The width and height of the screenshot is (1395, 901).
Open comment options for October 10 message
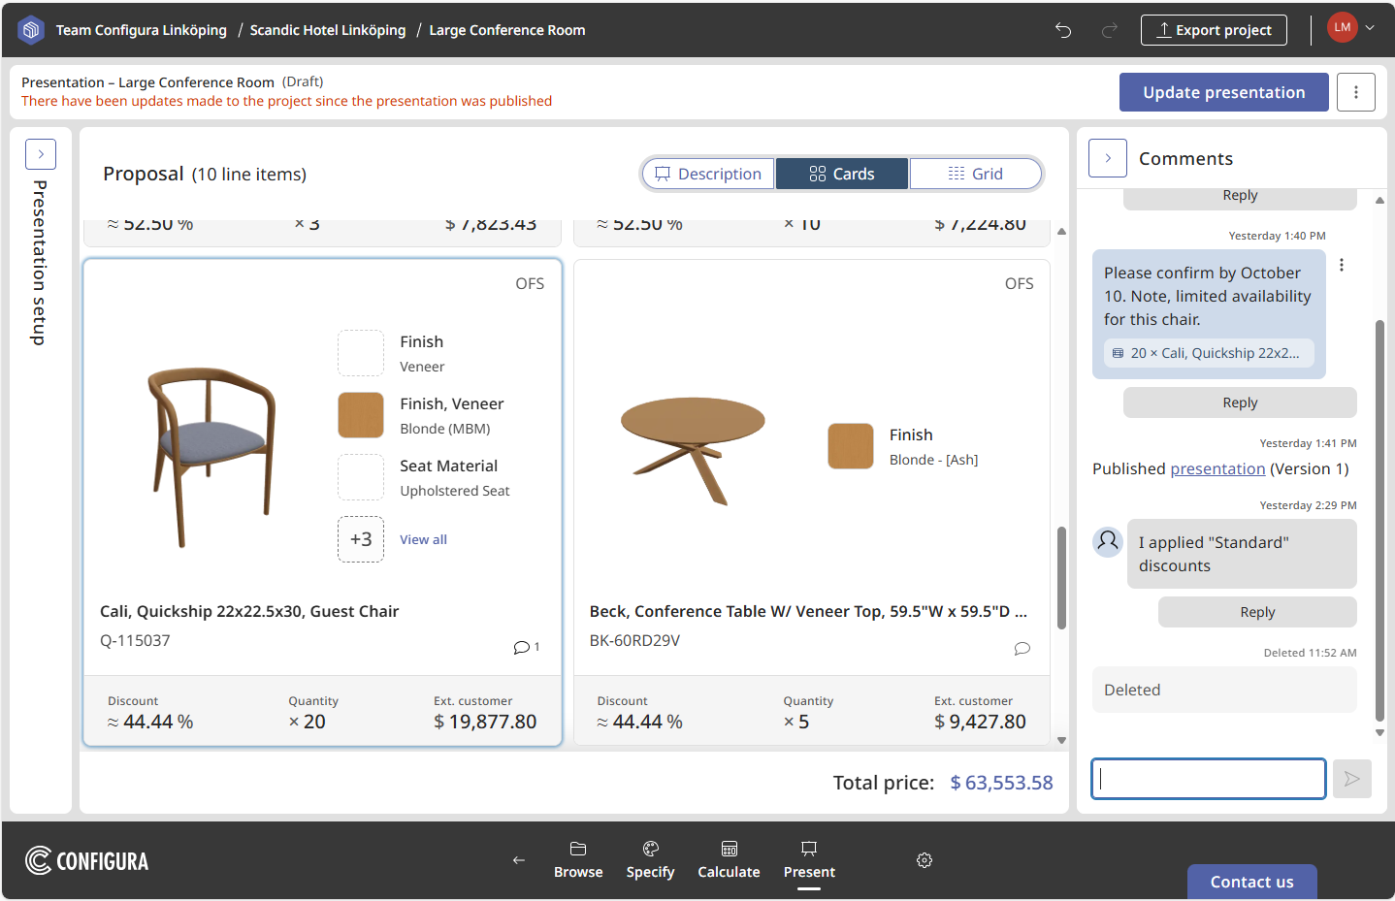coord(1342,265)
